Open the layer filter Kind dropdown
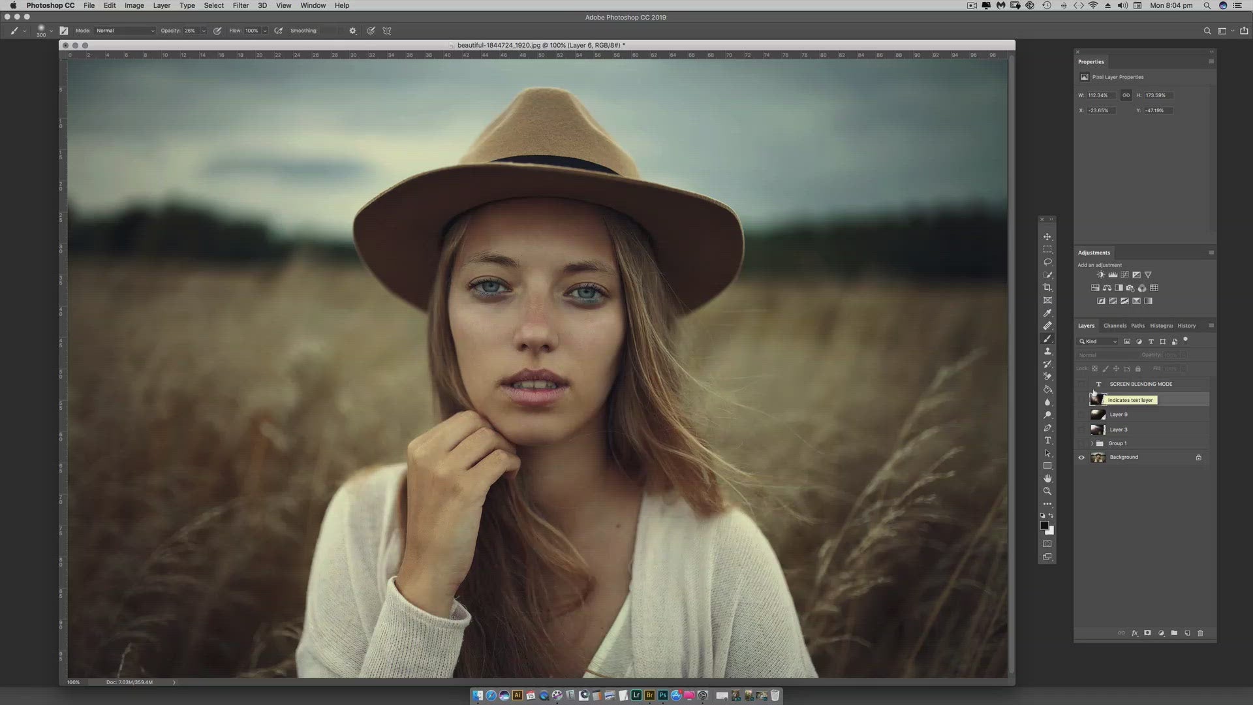This screenshot has height=705, width=1253. pyautogui.click(x=1098, y=341)
